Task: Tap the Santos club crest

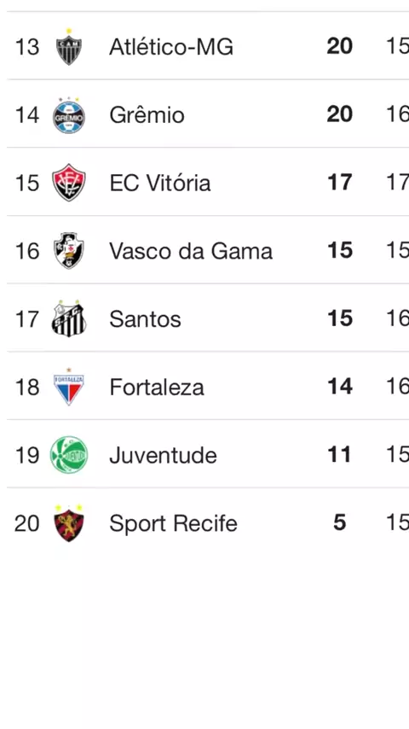Action: (69, 318)
